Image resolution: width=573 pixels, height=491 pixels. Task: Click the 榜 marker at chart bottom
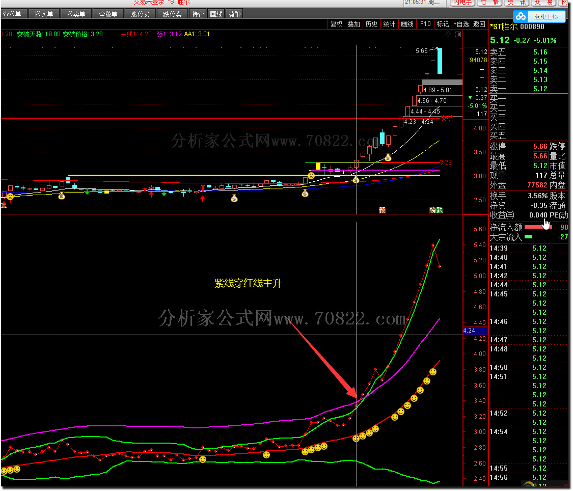(432, 210)
